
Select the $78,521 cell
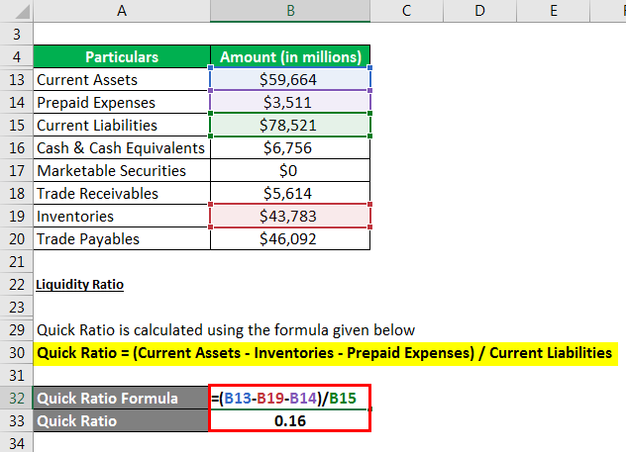[290, 125]
